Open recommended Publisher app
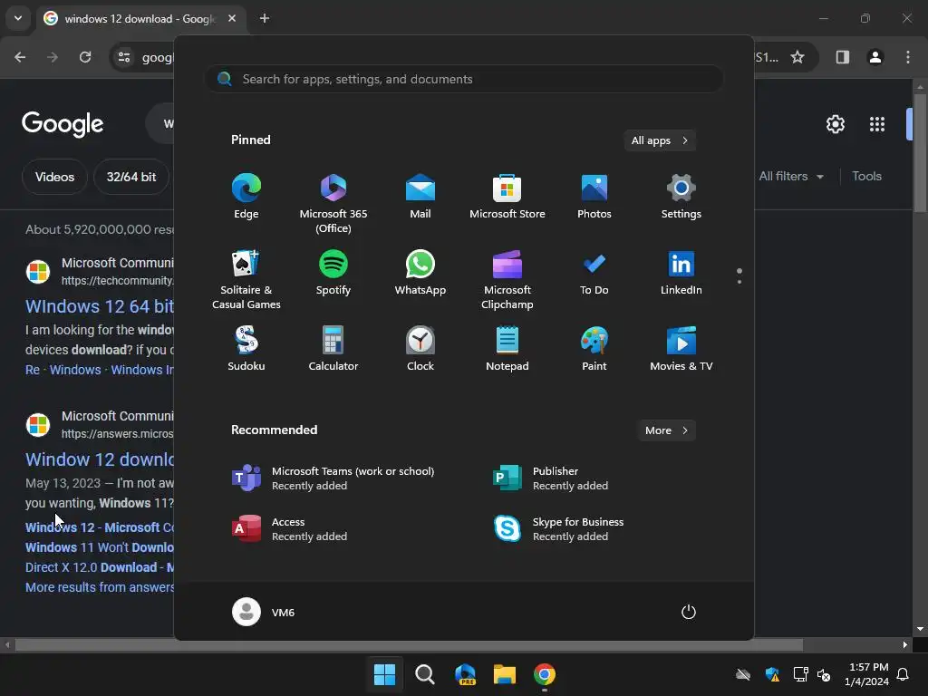Screen dimensions: 928x696 pyautogui.click(x=550, y=478)
